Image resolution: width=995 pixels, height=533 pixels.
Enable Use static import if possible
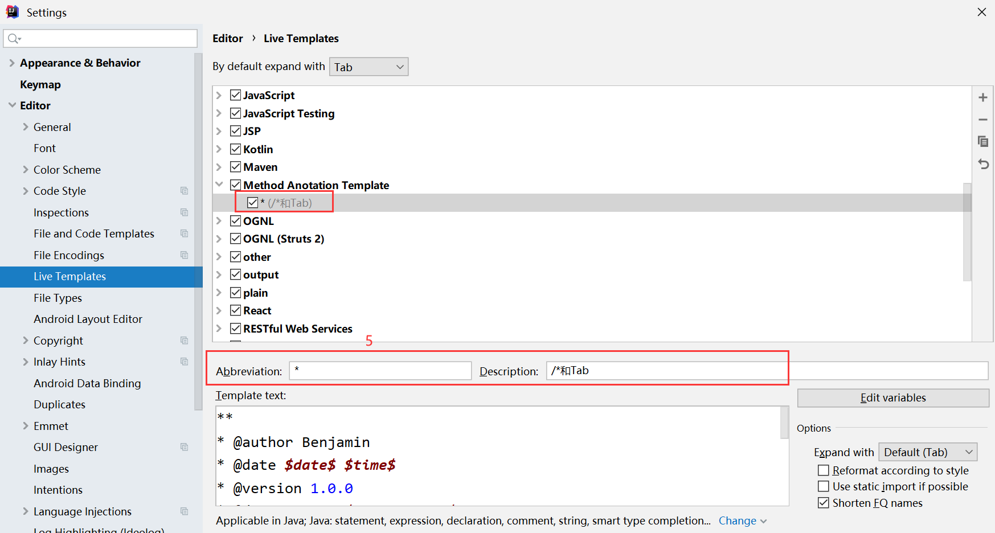click(824, 486)
